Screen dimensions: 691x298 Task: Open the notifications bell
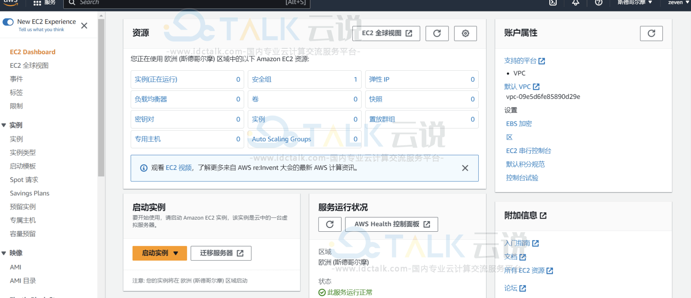click(576, 3)
